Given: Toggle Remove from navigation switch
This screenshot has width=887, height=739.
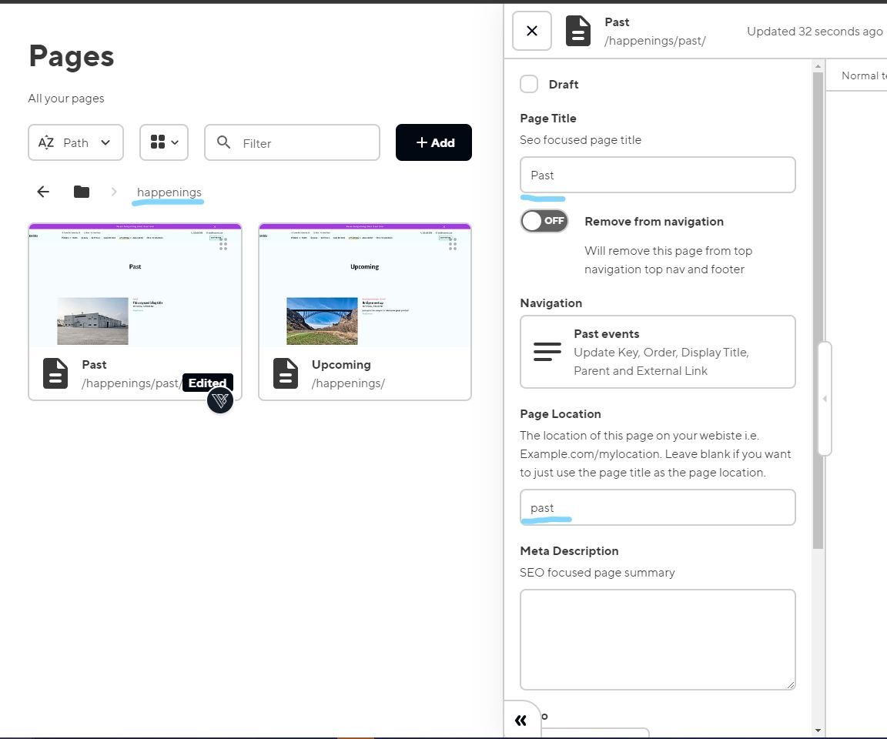Looking at the screenshot, I should pyautogui.click(x=544, y=221).
